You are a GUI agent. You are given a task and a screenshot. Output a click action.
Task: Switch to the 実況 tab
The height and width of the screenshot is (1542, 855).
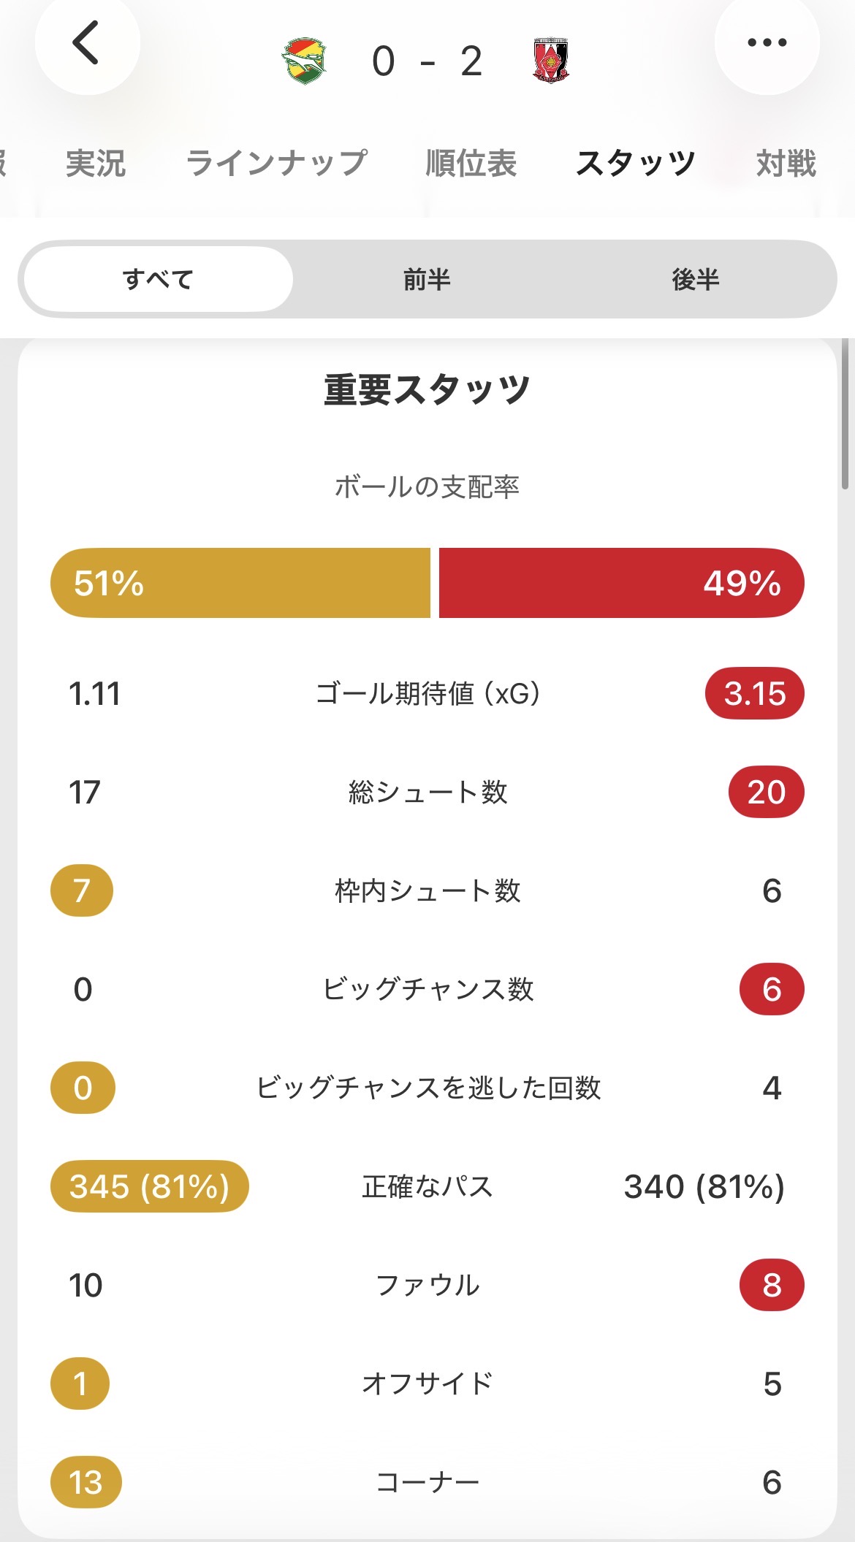tap(96, 163)
